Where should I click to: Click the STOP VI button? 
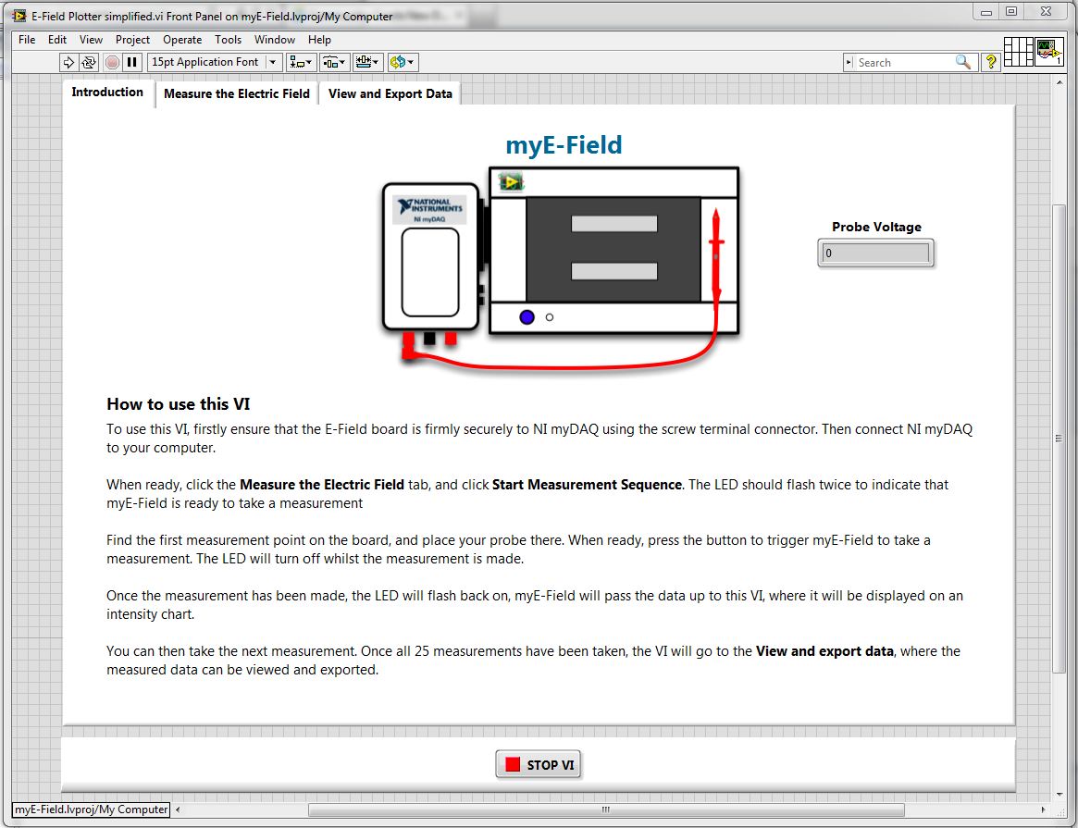539,765
